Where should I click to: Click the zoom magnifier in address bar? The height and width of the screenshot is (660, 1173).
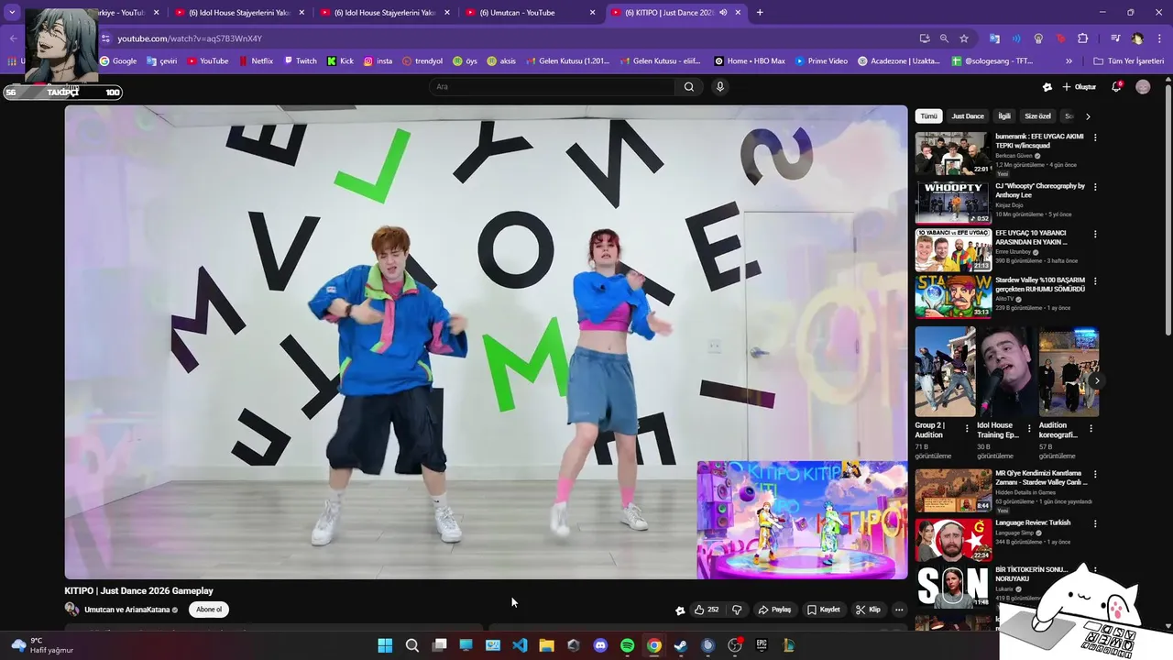pyautogui.click(x=944, y=38)
